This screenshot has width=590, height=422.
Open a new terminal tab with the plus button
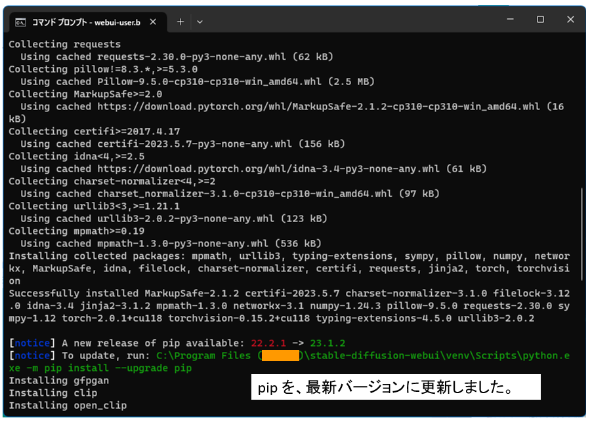(x=179, y=21)
